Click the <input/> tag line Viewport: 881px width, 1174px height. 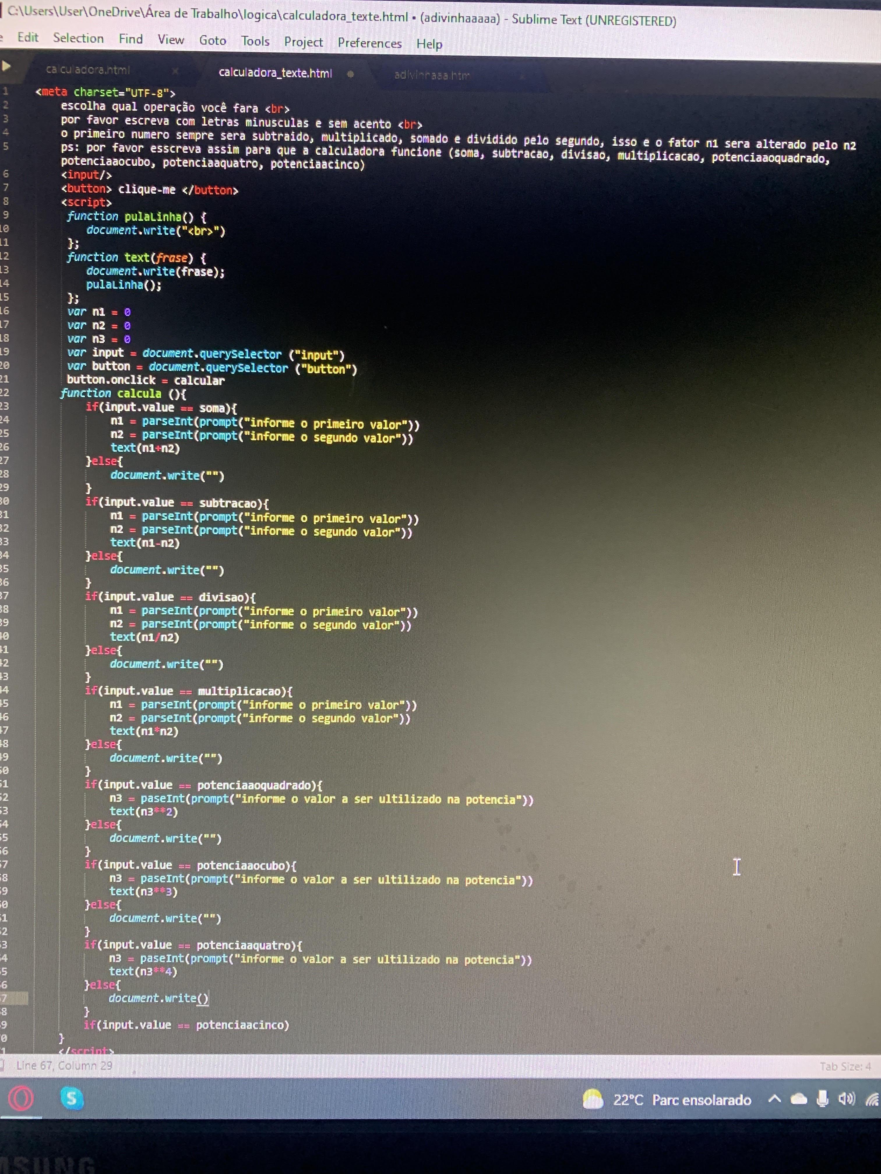(86, 175)
